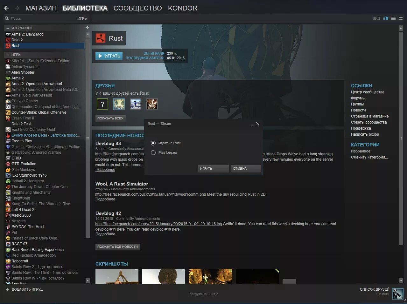Click the Dota 2 icon in favorites
Image resolution: width=407 pixels, height=304 pixels.
8,40
